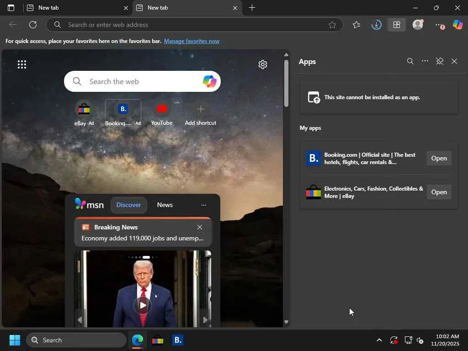Add this page to favorites star
The height and width of the screenshot is (351, 468).
[332, 25]
